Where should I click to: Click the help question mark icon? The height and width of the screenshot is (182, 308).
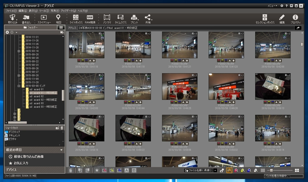(x=287, y=6)
